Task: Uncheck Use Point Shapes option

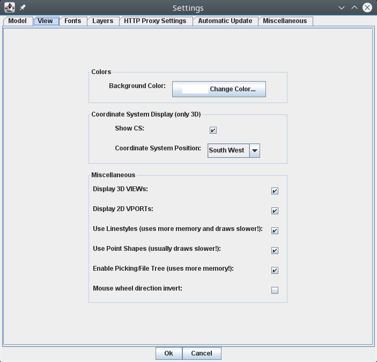Action: tap(275, 251)
